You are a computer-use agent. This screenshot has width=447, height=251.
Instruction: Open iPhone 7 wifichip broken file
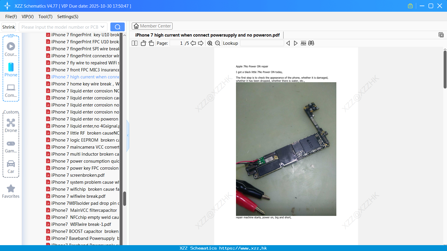tap(83, 189)
